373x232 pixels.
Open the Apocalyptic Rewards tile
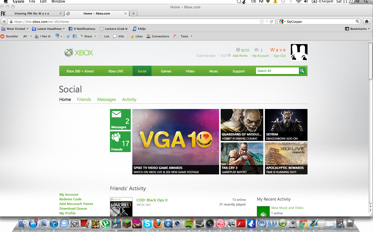[286, 158]
